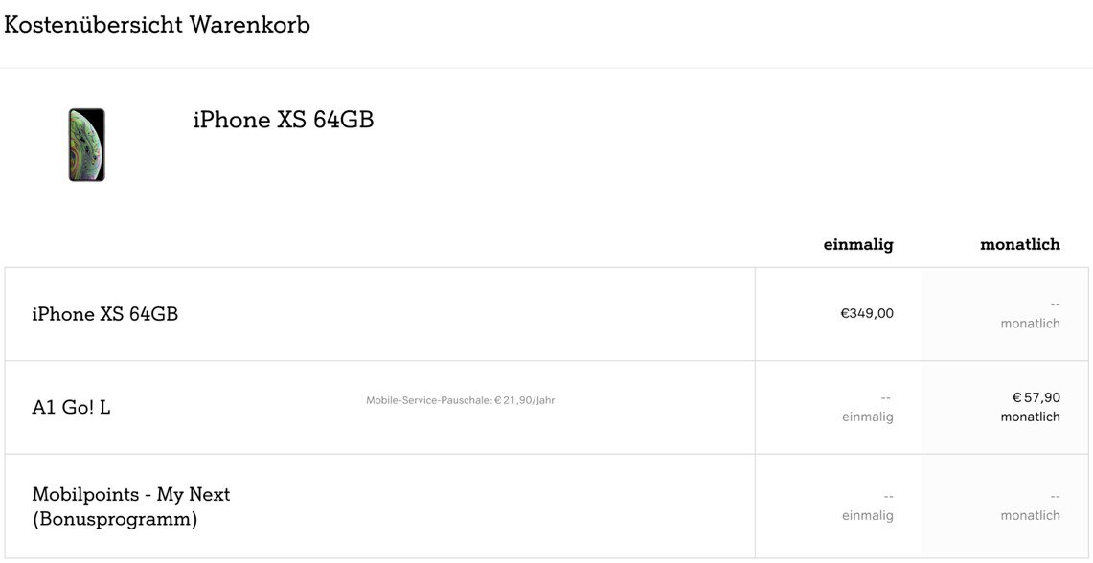Click the grey monatlich text in iPhone row
Screen dimensions: 1093x563
click(x=1030, y=324)
